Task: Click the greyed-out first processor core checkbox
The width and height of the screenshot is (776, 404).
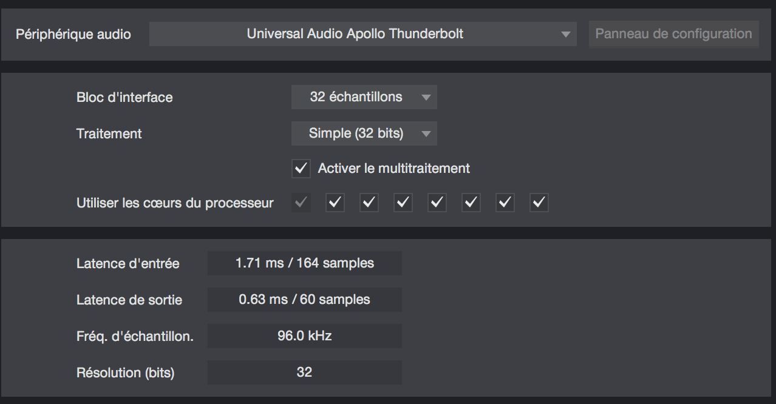Action: coord(301,203)
